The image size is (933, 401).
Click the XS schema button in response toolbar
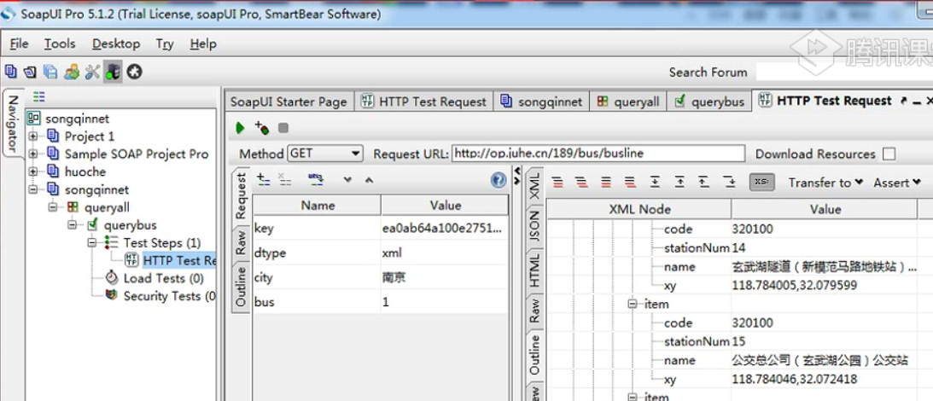(761, 182)
